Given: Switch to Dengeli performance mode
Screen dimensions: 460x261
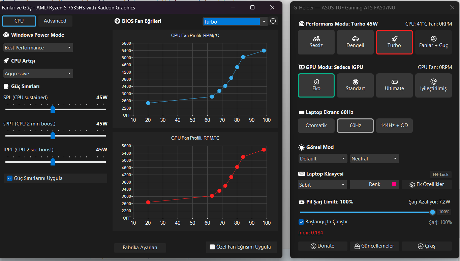Looking at the screenshot, I should (355, 42).
